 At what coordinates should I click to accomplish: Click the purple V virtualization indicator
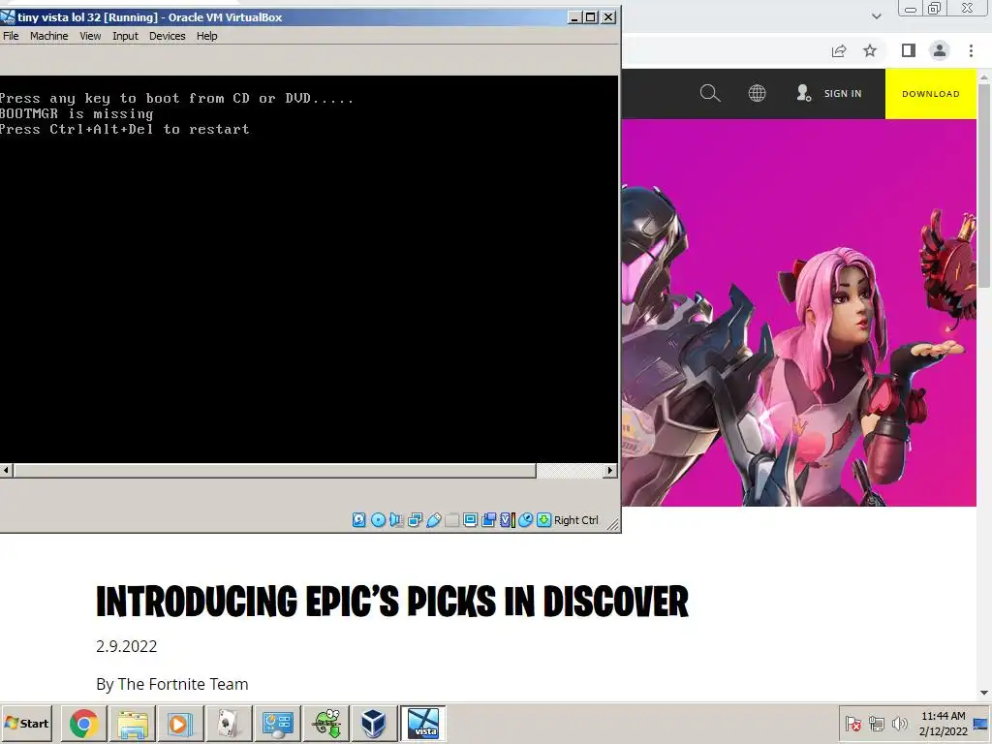click(507, 520)
